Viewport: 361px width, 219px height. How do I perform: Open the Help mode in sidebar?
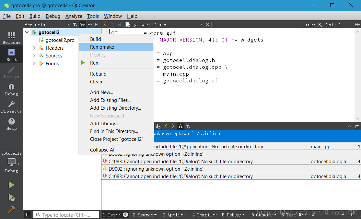point(11,124)
